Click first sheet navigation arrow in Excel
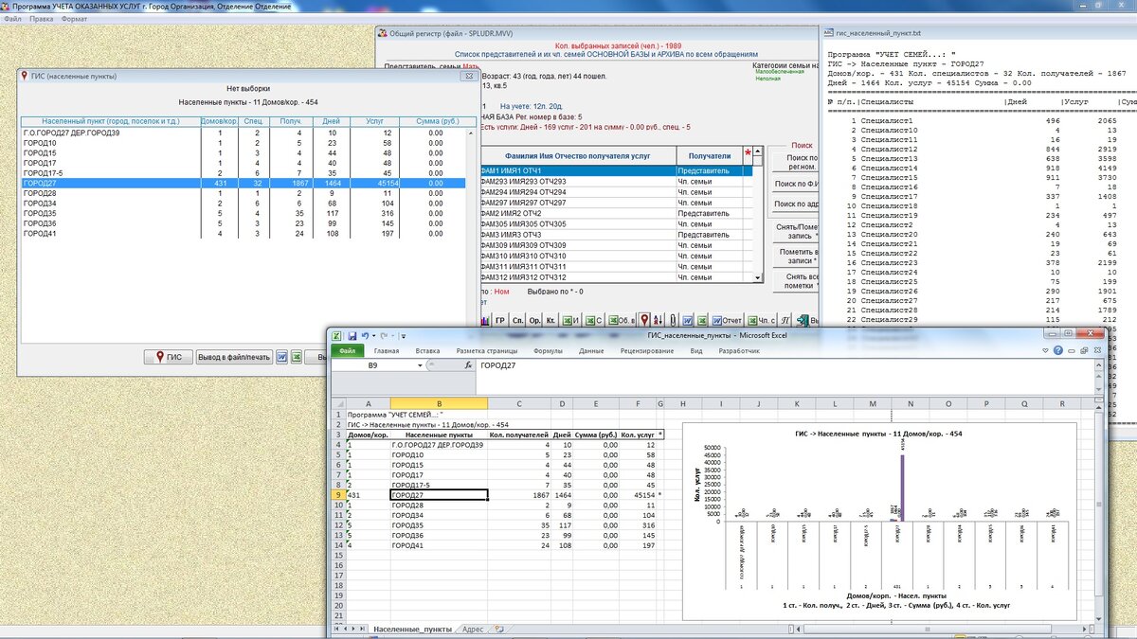 (336, 629)
